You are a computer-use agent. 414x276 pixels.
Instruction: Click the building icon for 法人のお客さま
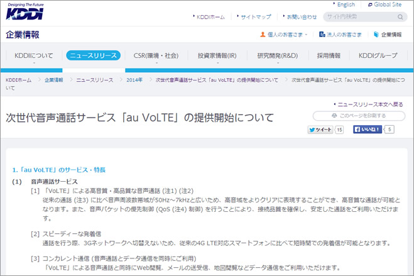coord(322,35)
